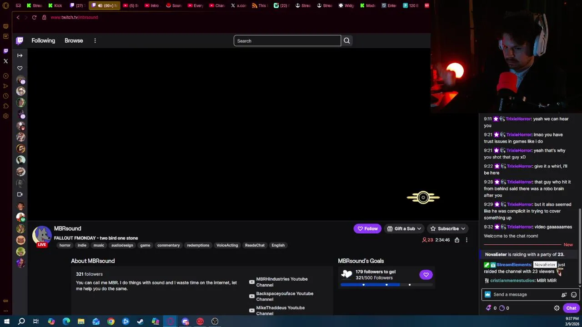The height and width of the screenshot is (327, 582).
Task: Click the StreamElements username in chat
Action: 514,265
